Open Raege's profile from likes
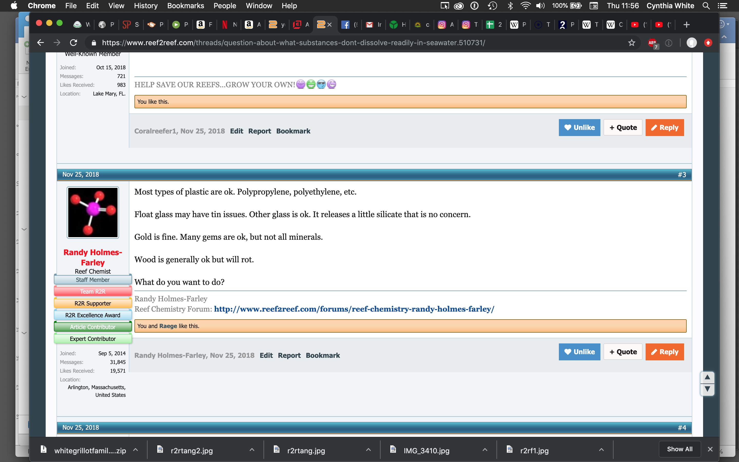Image resolution: width=739 pixels, height=462 pixels. (168, 326)
